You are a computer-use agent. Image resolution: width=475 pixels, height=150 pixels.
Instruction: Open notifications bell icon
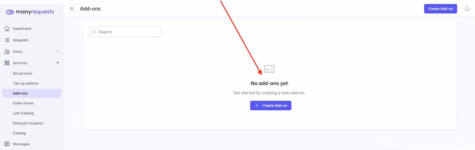click(x=467, y=9)
